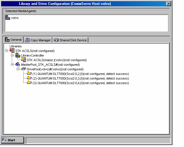This screenshot has height=147, width=184.
Task: Select STK ACSLS(maize )(volvo) entry
Action: pyautogui.click(x=57, y=60)
